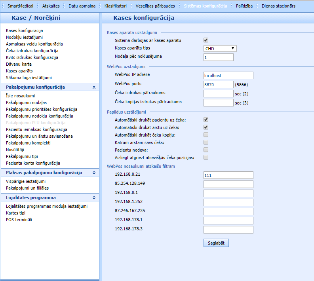Viewport: 314px width, 281px height.
Task: Disable Automātiski drukāt pacientu uz čeka
Action: (206, 120)
